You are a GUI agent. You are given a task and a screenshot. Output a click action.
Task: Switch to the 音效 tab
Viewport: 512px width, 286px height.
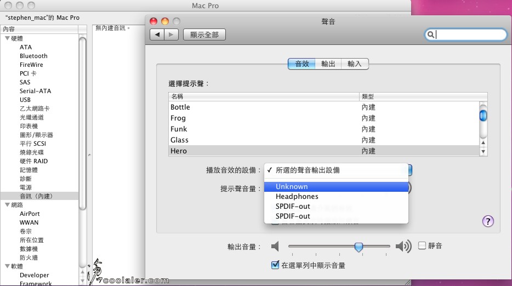coord(301,64)
